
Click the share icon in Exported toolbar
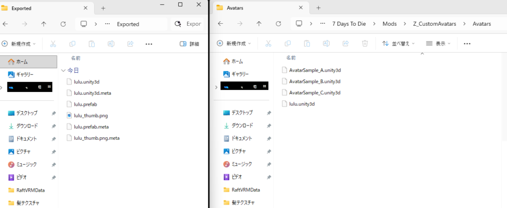(131, 43)
